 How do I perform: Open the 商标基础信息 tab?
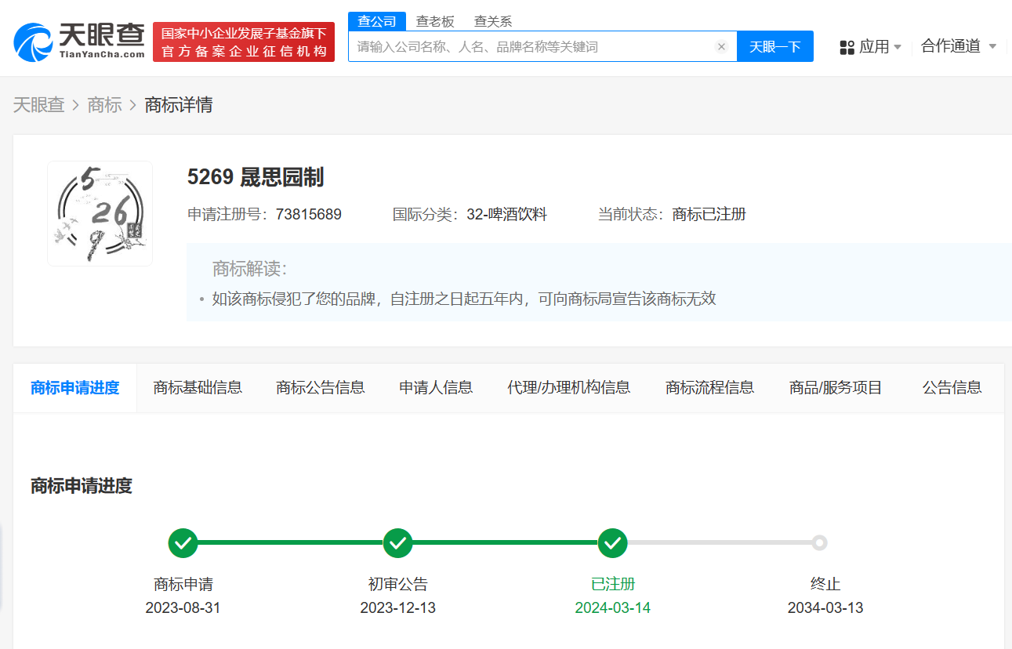click(x=198, y=387)
